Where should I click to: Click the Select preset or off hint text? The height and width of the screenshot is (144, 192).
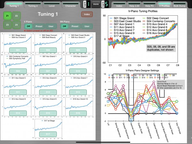pos(38,31)
